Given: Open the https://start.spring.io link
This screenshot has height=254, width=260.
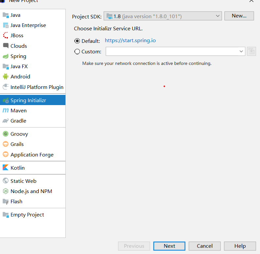Looking at the screenshot, I should click(x=130, y=41).
